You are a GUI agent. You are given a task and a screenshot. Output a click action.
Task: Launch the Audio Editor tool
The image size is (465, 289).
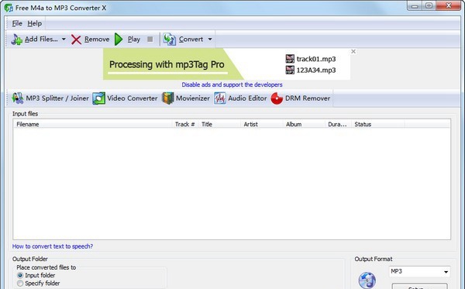(240, 98)
